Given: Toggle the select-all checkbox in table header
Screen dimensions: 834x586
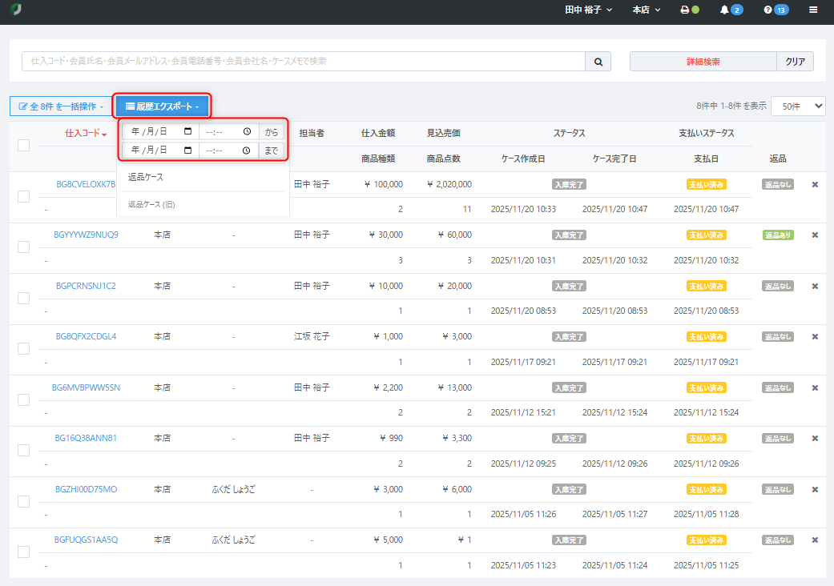Looking at the screenshot, I should (24, 146).
